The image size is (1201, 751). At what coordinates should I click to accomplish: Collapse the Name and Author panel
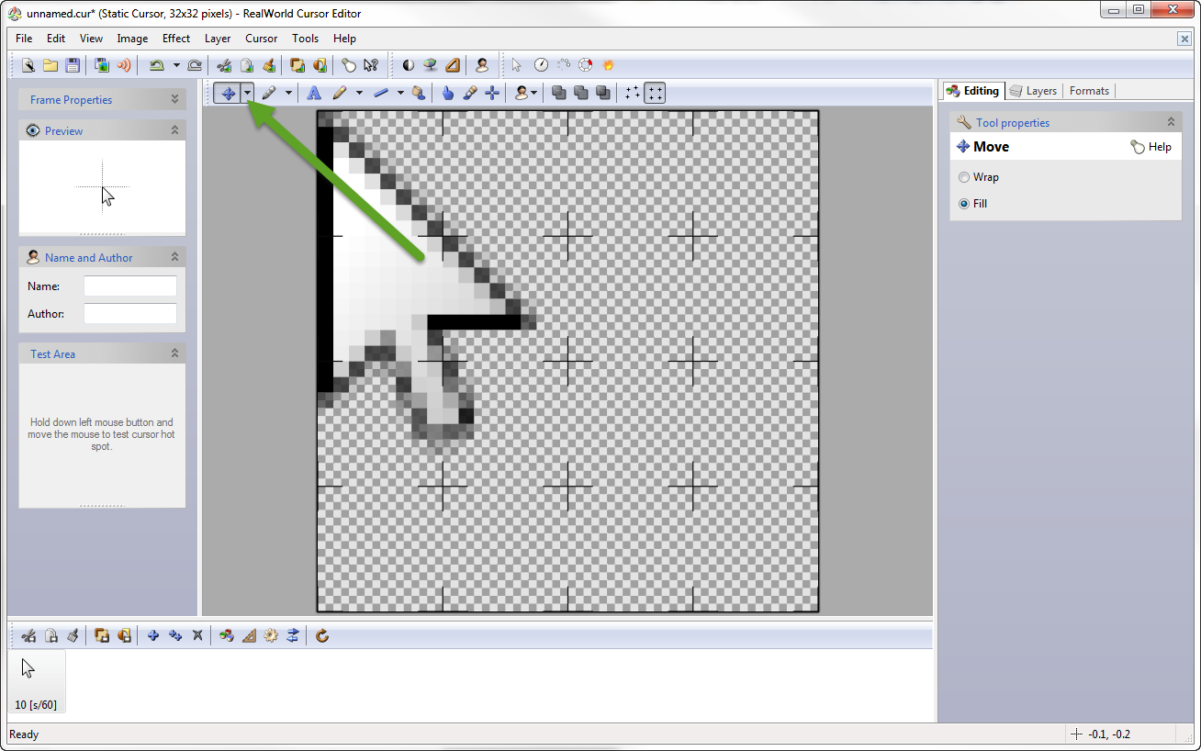(x=174, y=257)
